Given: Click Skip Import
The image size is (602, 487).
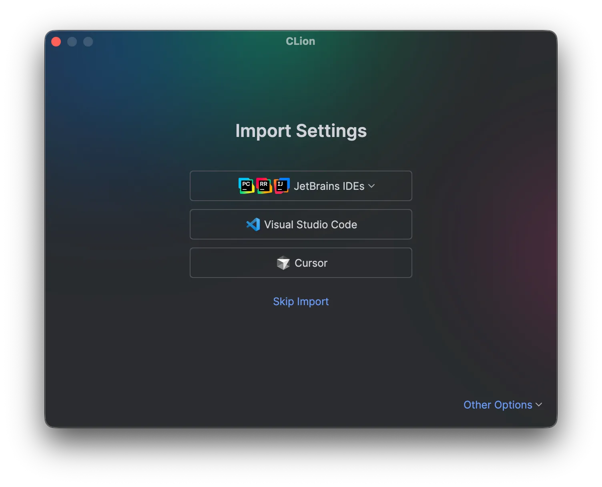Looking at the screenshot, I should (x=301, y=302).
